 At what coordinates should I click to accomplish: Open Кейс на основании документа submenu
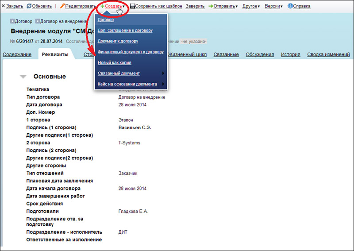point(127,84)
